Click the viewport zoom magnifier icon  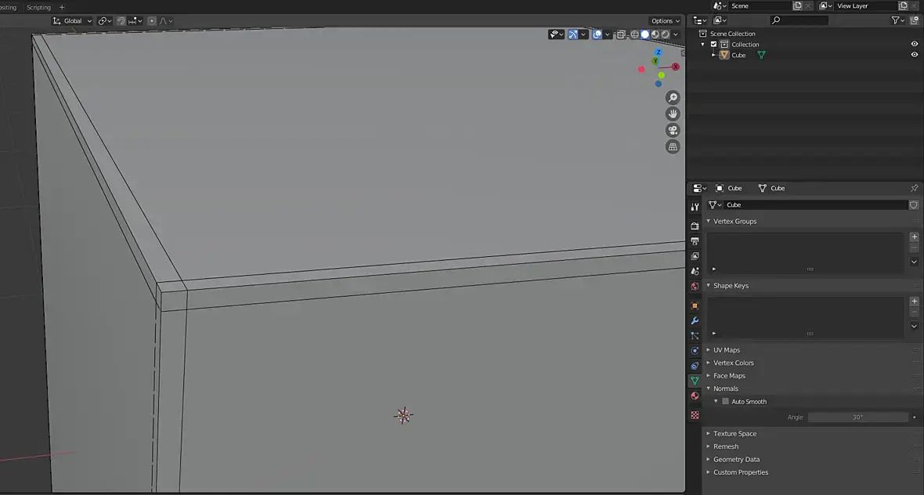(x=673, y=98)
